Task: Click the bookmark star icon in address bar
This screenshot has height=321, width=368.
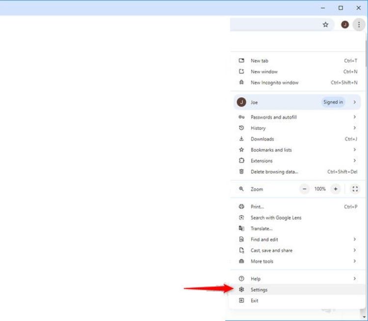Action: point(325,25)
